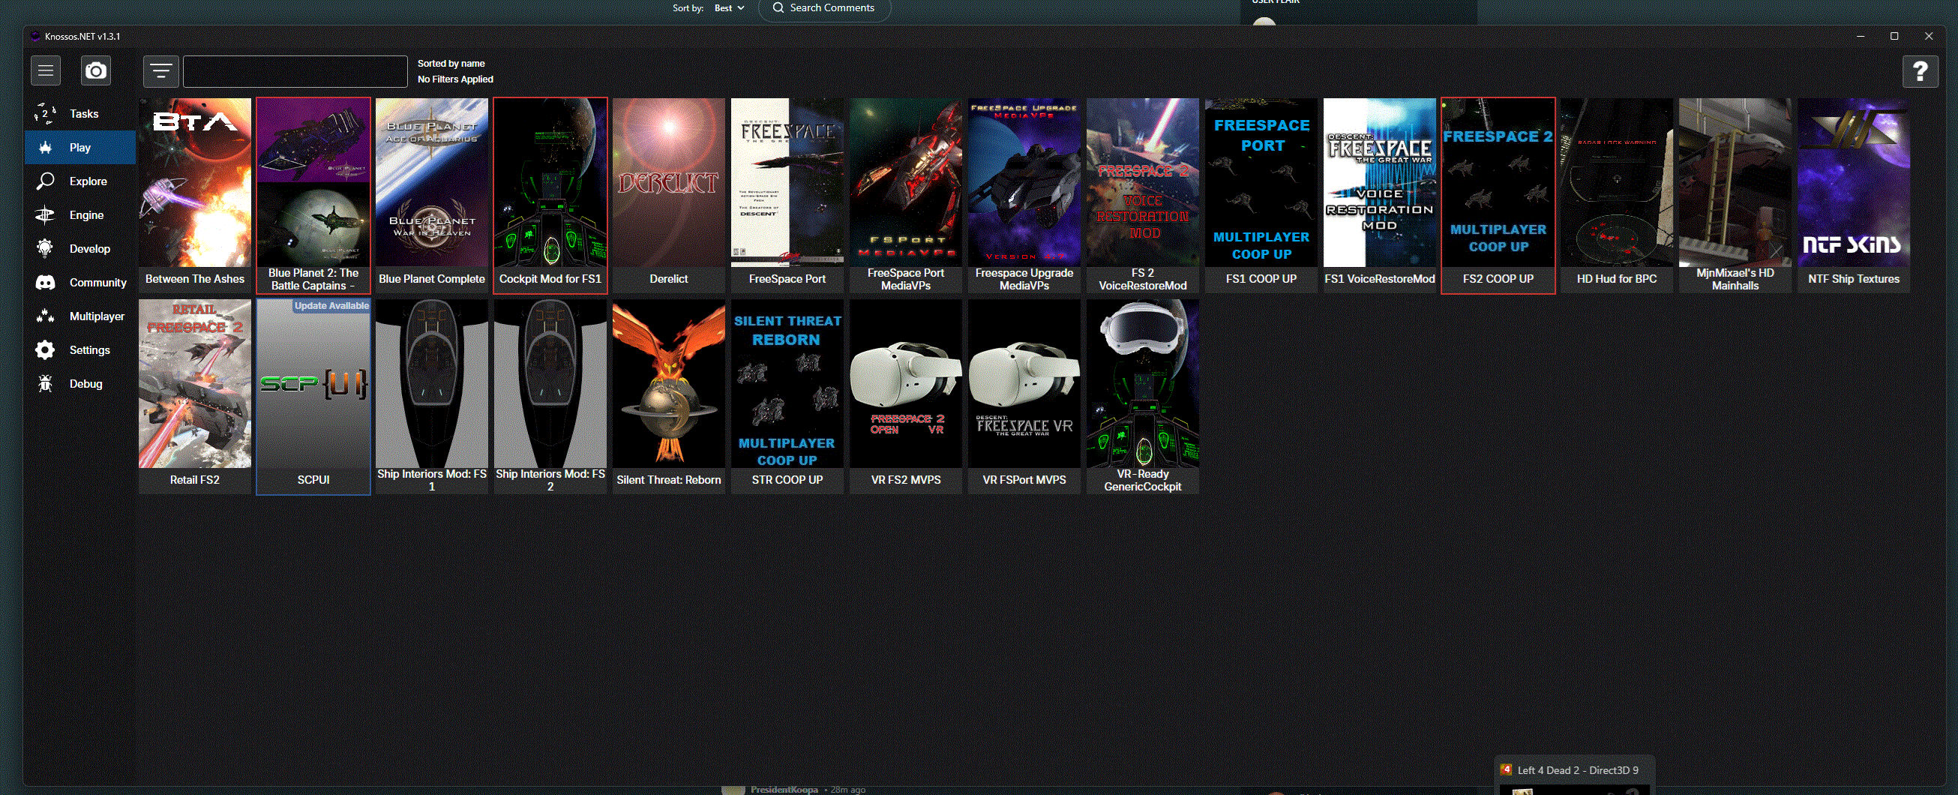1958x795 pixels.
Task: Select the Blue Planet Complete card
Action: click(432, 195)
